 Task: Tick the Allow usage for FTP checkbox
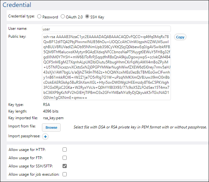click(65, 158)
